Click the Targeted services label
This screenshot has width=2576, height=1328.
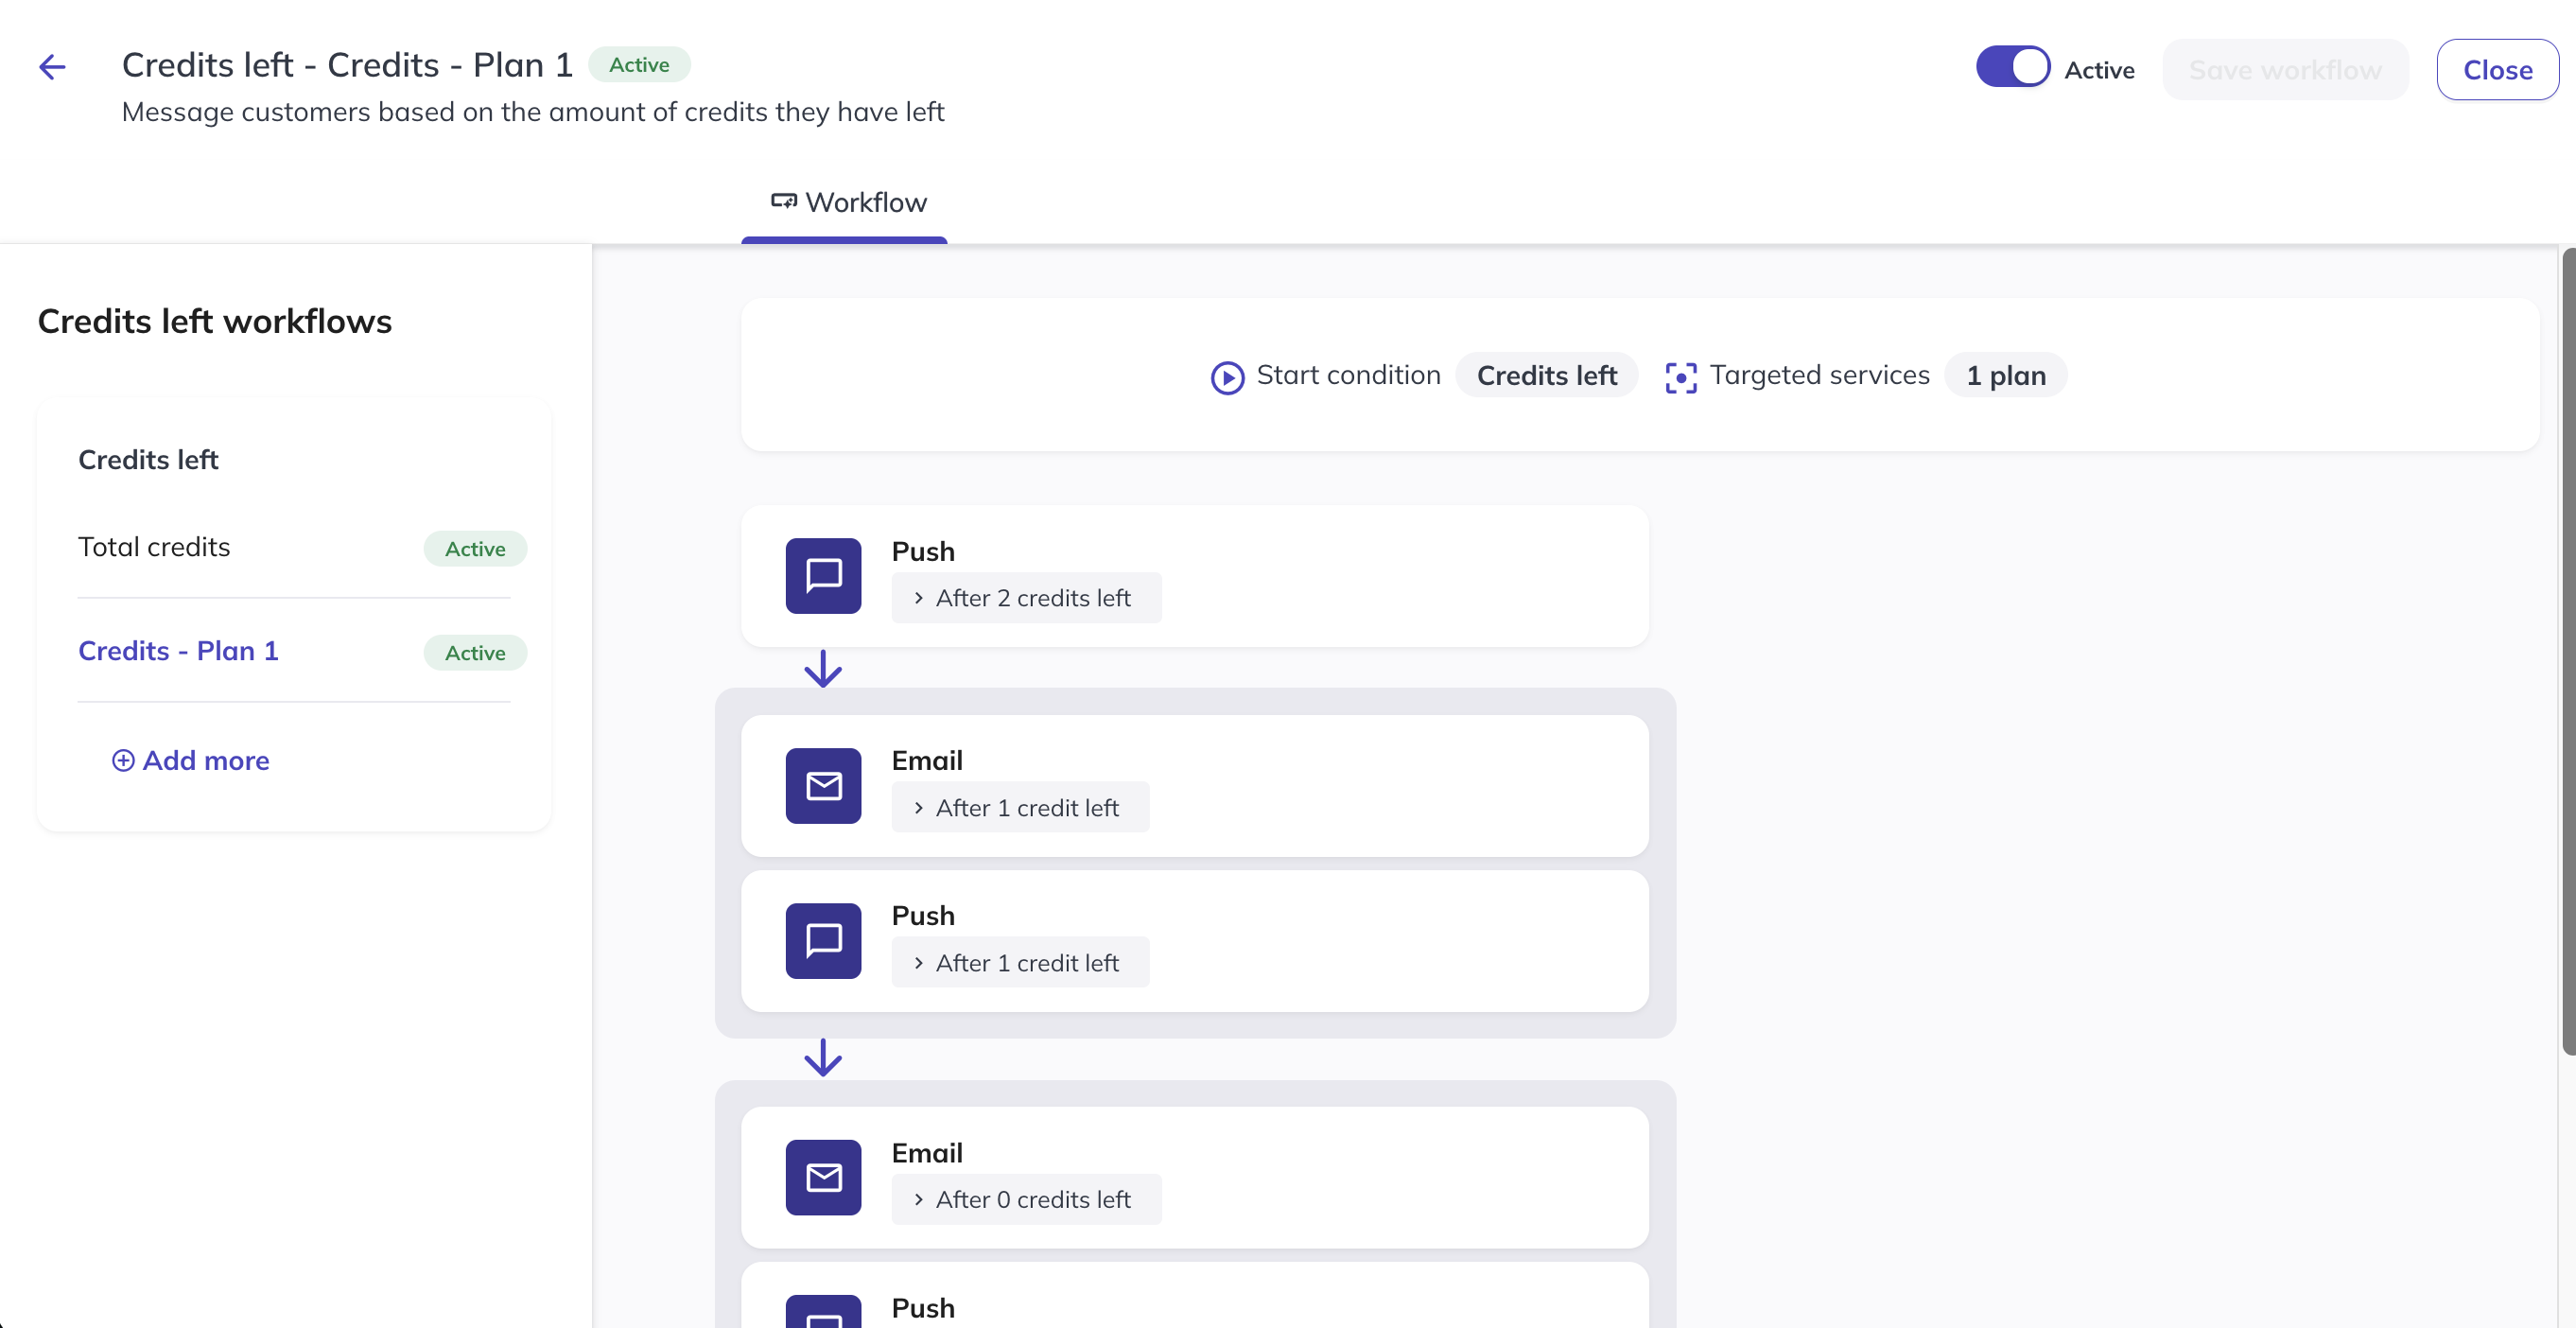tap(1820, 375)
